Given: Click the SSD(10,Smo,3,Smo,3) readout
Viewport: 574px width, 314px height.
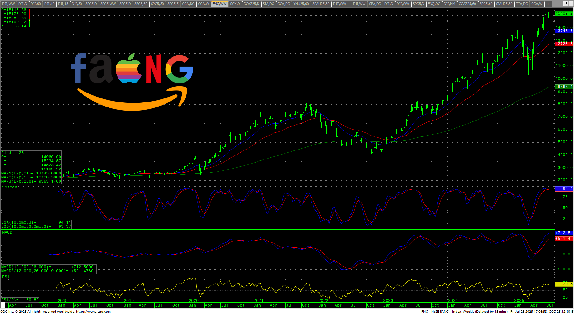Looking at the screenshot, I should point(36,226).
